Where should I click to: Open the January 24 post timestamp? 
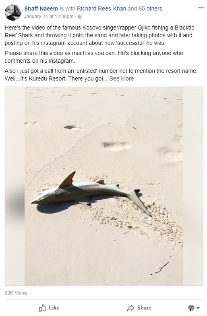(x=49, y=17)
